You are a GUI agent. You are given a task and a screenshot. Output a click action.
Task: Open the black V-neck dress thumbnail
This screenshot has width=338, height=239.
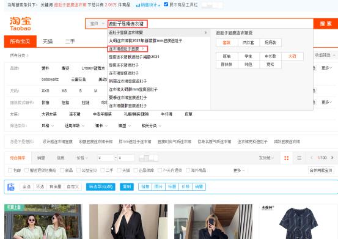(128, 221)
